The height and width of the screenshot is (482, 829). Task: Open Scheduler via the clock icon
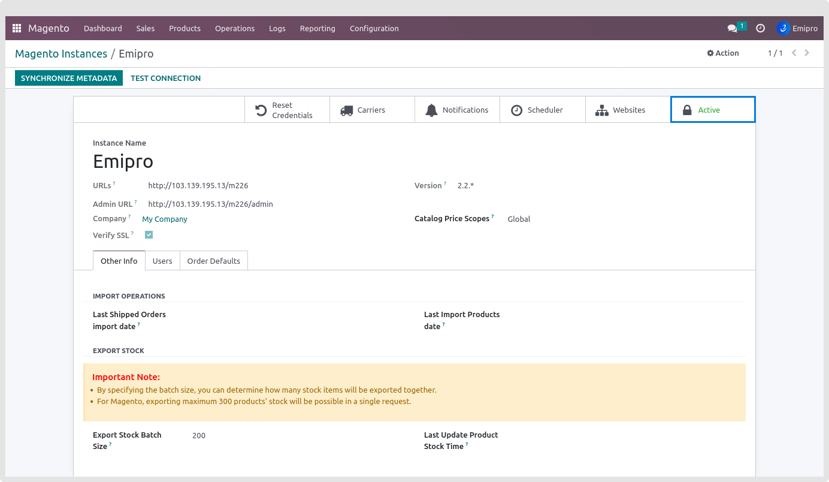click(516, 110)
